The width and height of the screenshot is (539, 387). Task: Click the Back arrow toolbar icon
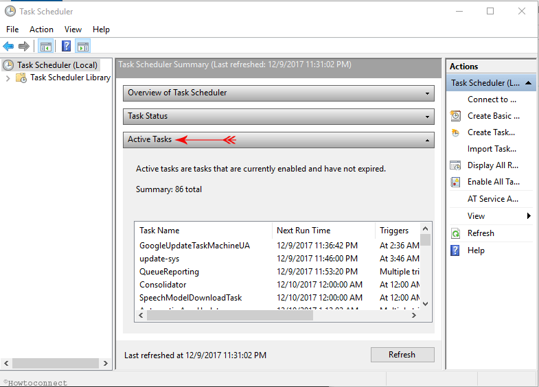click(x=8, y=46)
